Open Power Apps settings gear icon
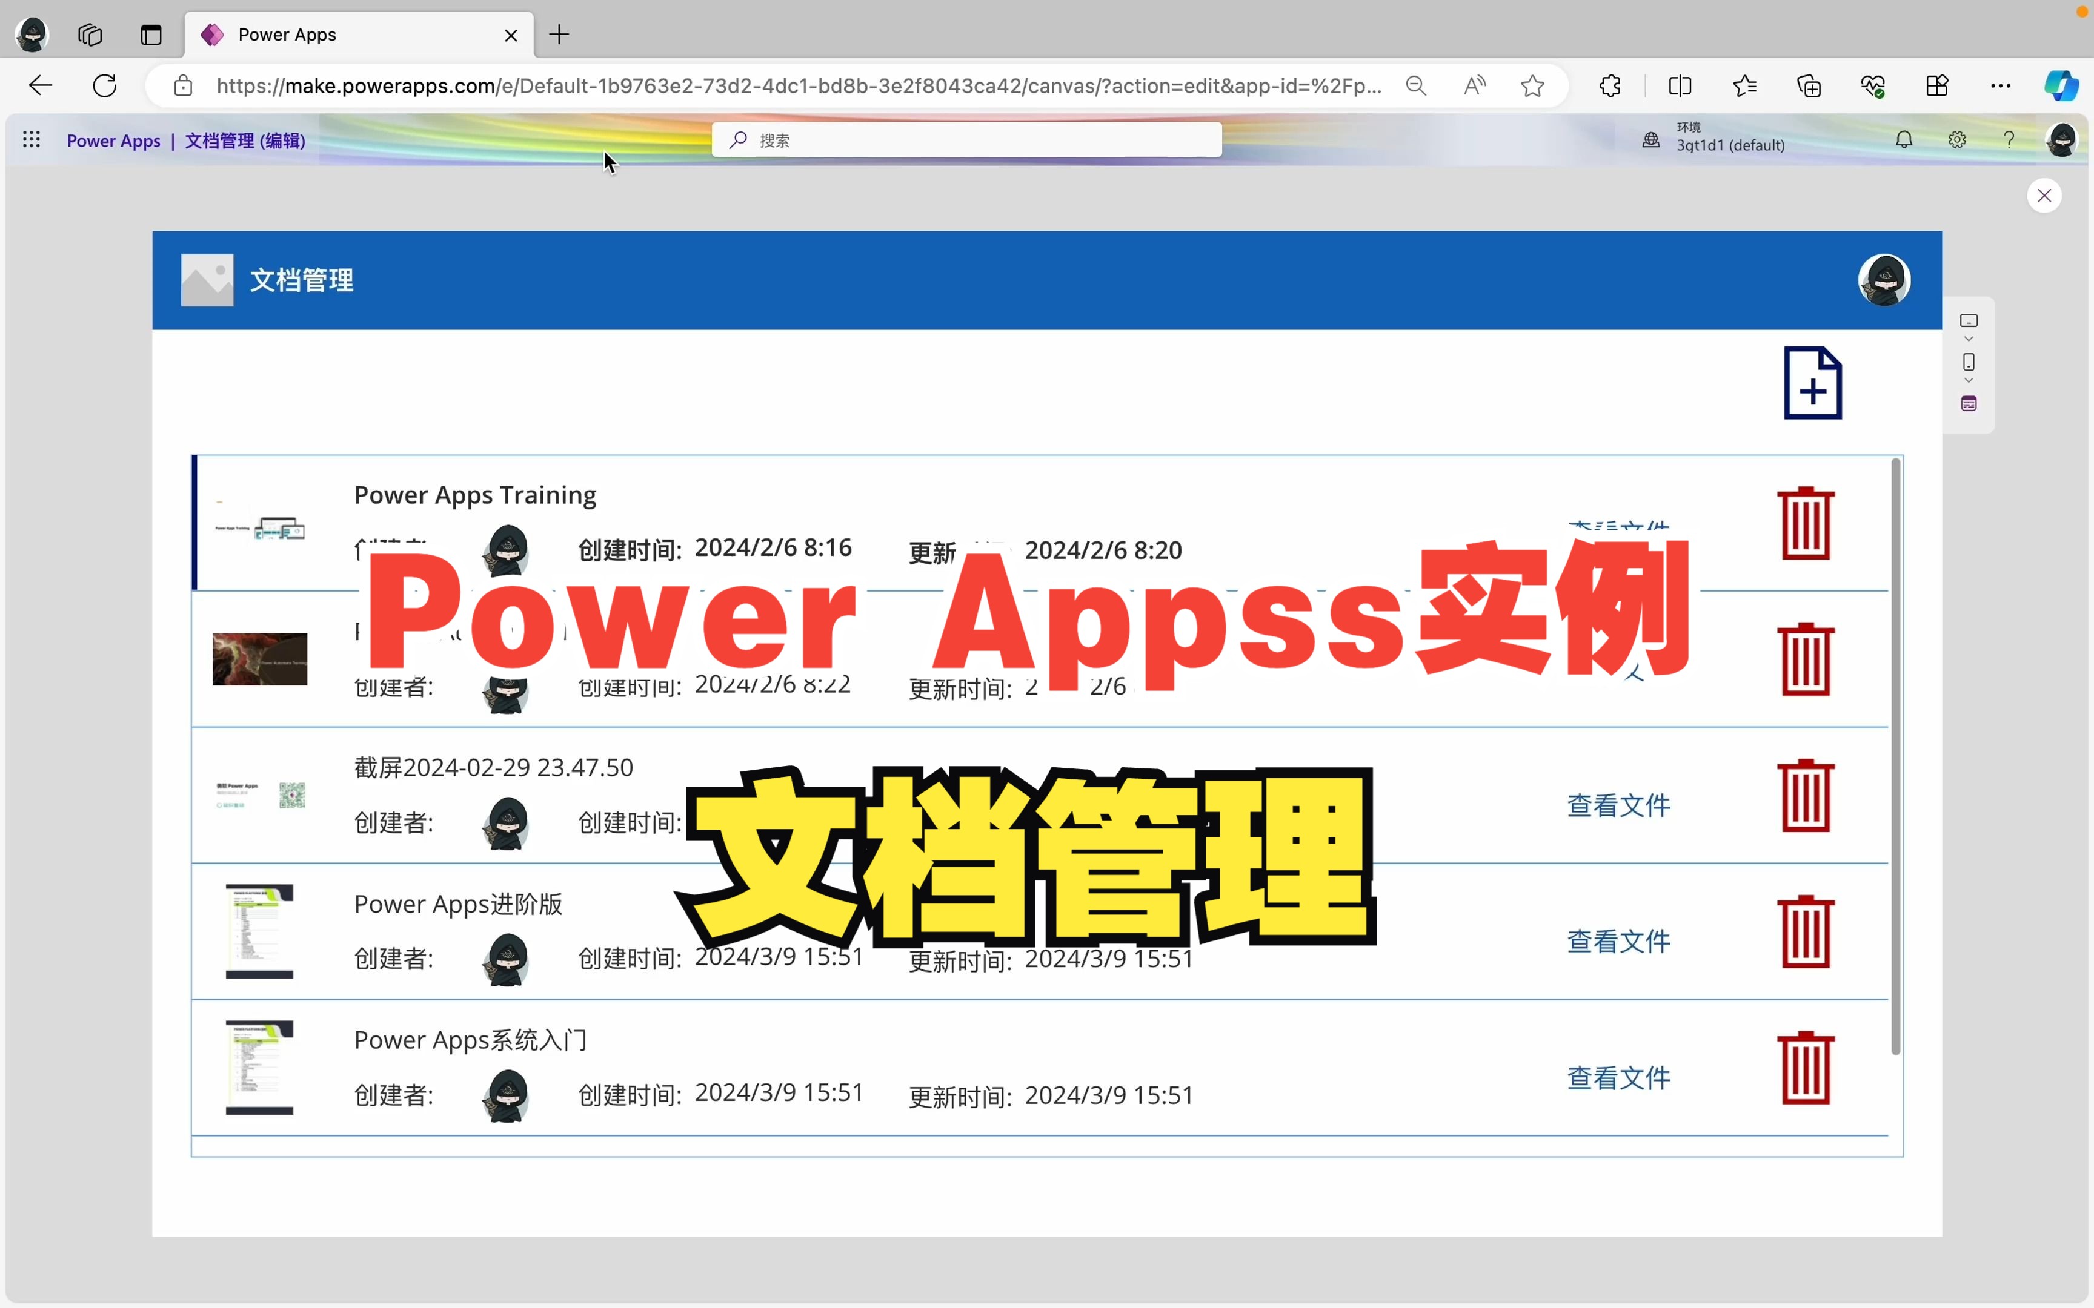 (1956, 139)
